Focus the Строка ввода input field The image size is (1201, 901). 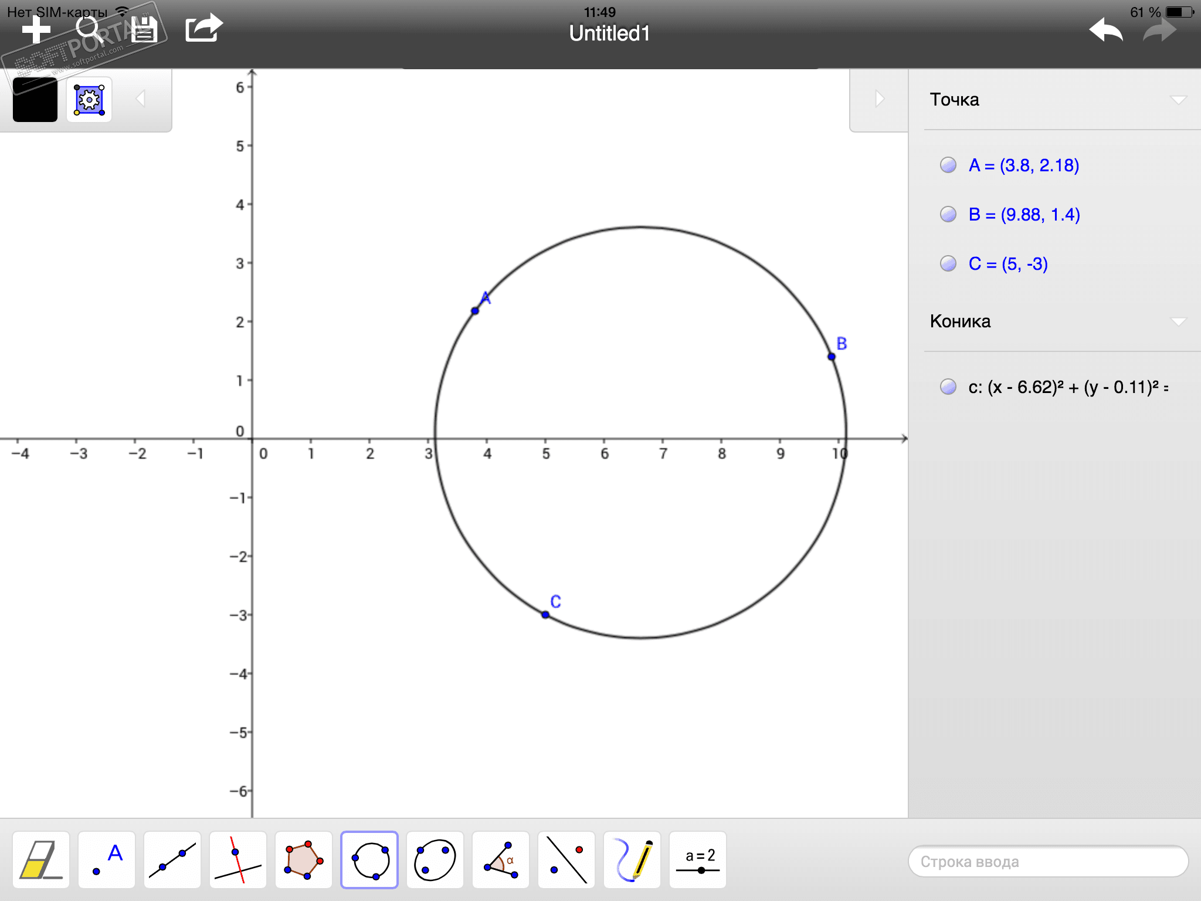pyautogui.click(x=1048, y=861)
